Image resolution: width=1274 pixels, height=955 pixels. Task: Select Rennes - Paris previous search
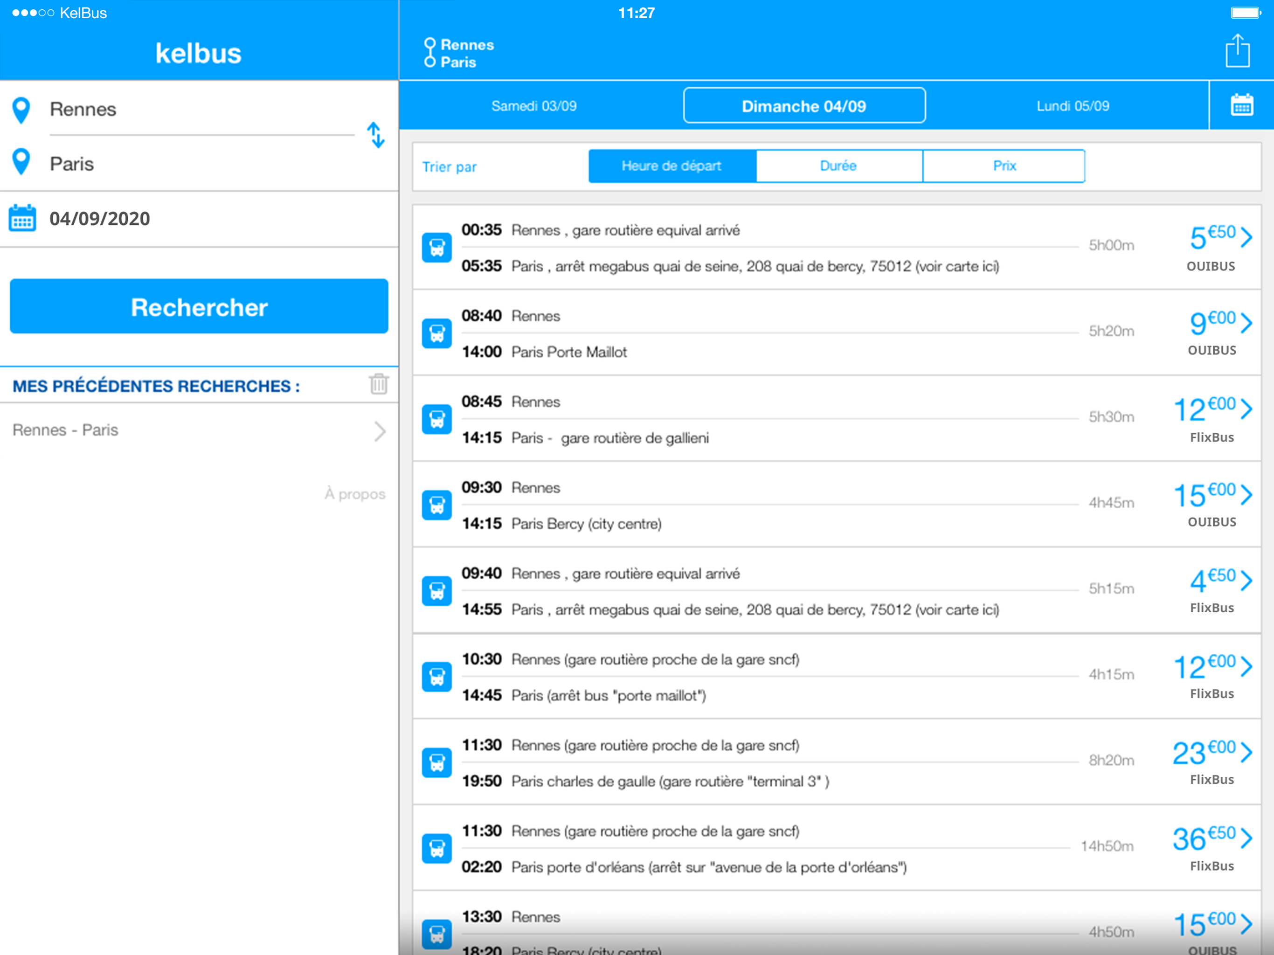pyautogui.click(x=199, y=430)
